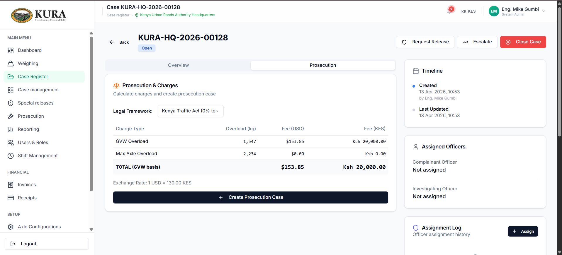This screenshot has width=562, height=255.
Task: Click the Prosecution gavel icon in sidebar
Action: 11,116
